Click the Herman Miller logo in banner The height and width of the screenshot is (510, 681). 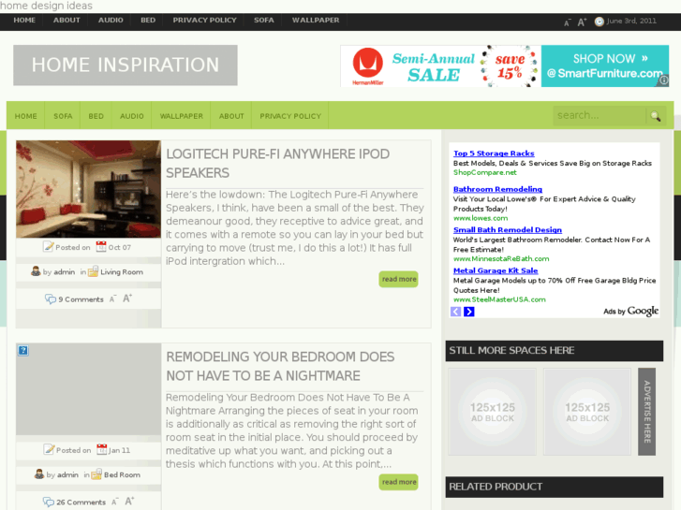pyautogui.click(x=368, y=66)
